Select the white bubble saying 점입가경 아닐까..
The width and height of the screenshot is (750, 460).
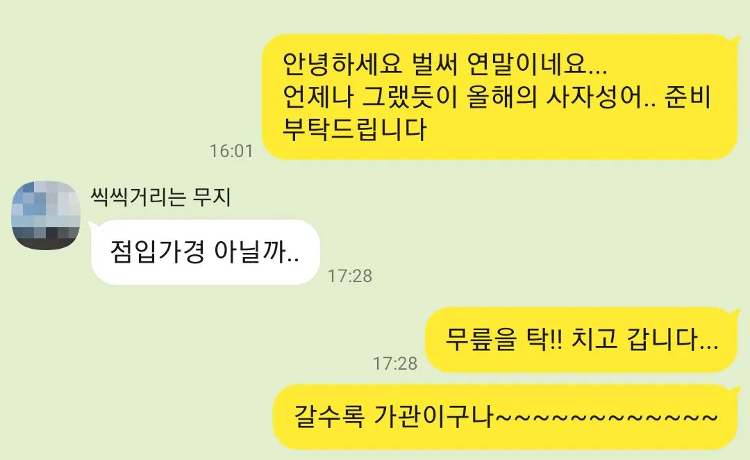point(205,252)
